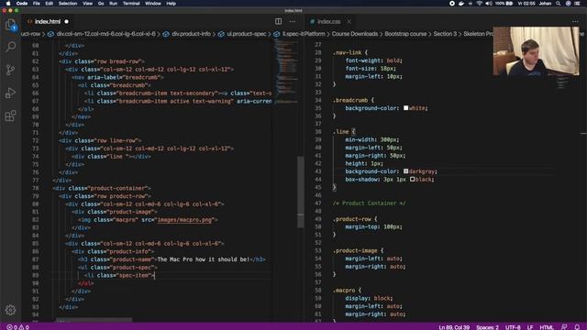Close the index.css tab
The width and height of the screenshot is (587, 330).
coord(349,22)
